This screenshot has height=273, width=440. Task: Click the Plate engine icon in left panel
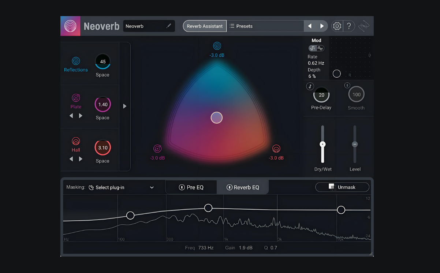click(x=76, y=98)
